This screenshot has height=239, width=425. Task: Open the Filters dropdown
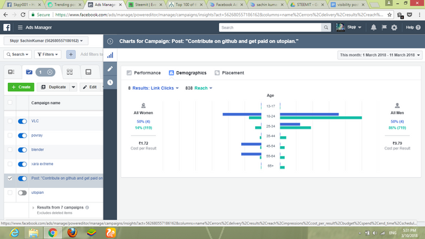point(48,54)
